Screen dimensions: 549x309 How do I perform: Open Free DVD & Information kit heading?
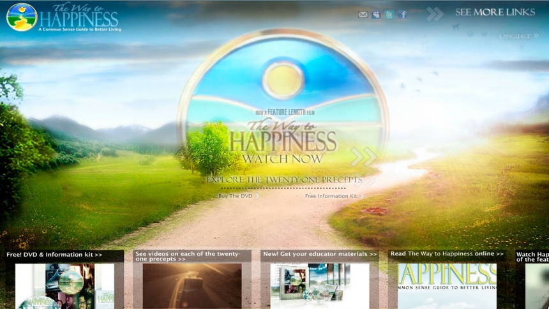(x=54, y=255)
